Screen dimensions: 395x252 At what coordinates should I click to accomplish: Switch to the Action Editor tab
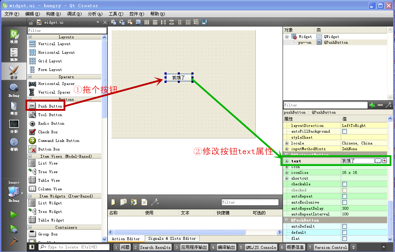click(x=126, y=239)
